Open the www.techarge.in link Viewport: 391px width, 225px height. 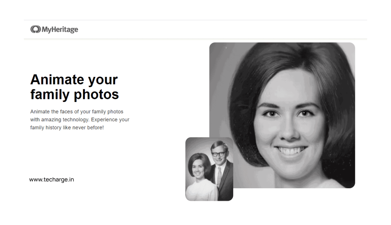51,180
